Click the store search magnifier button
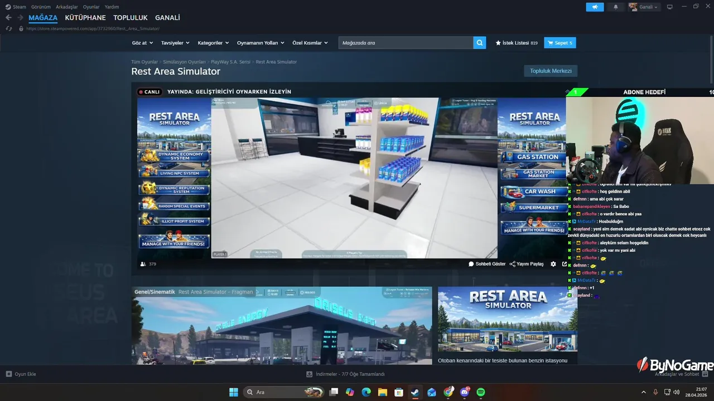Screen dimensions: 714x401 (x=480, y=43)
